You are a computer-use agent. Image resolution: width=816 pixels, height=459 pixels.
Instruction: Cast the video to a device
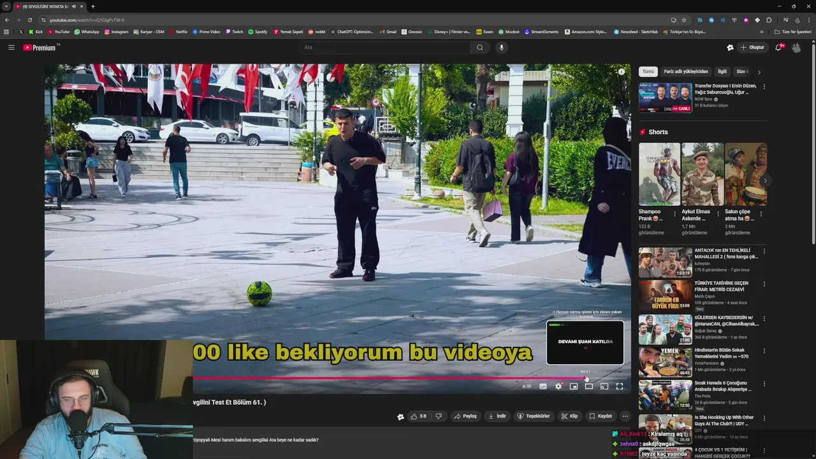604,386
